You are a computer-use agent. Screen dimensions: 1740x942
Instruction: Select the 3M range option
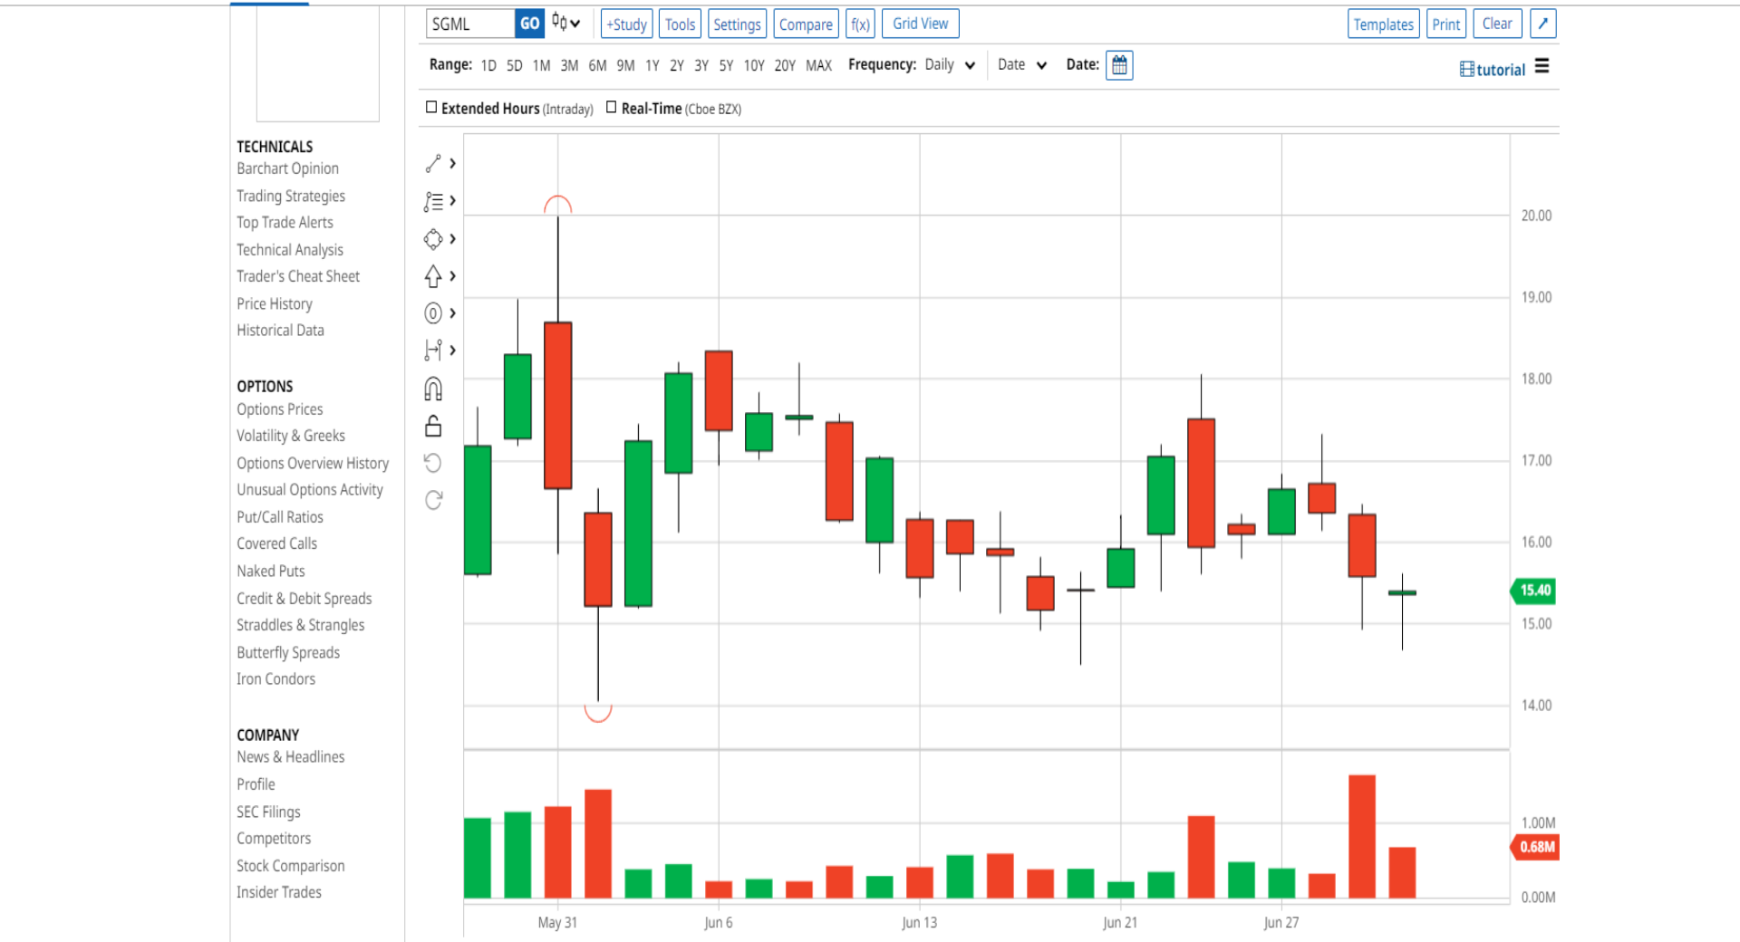569,65
